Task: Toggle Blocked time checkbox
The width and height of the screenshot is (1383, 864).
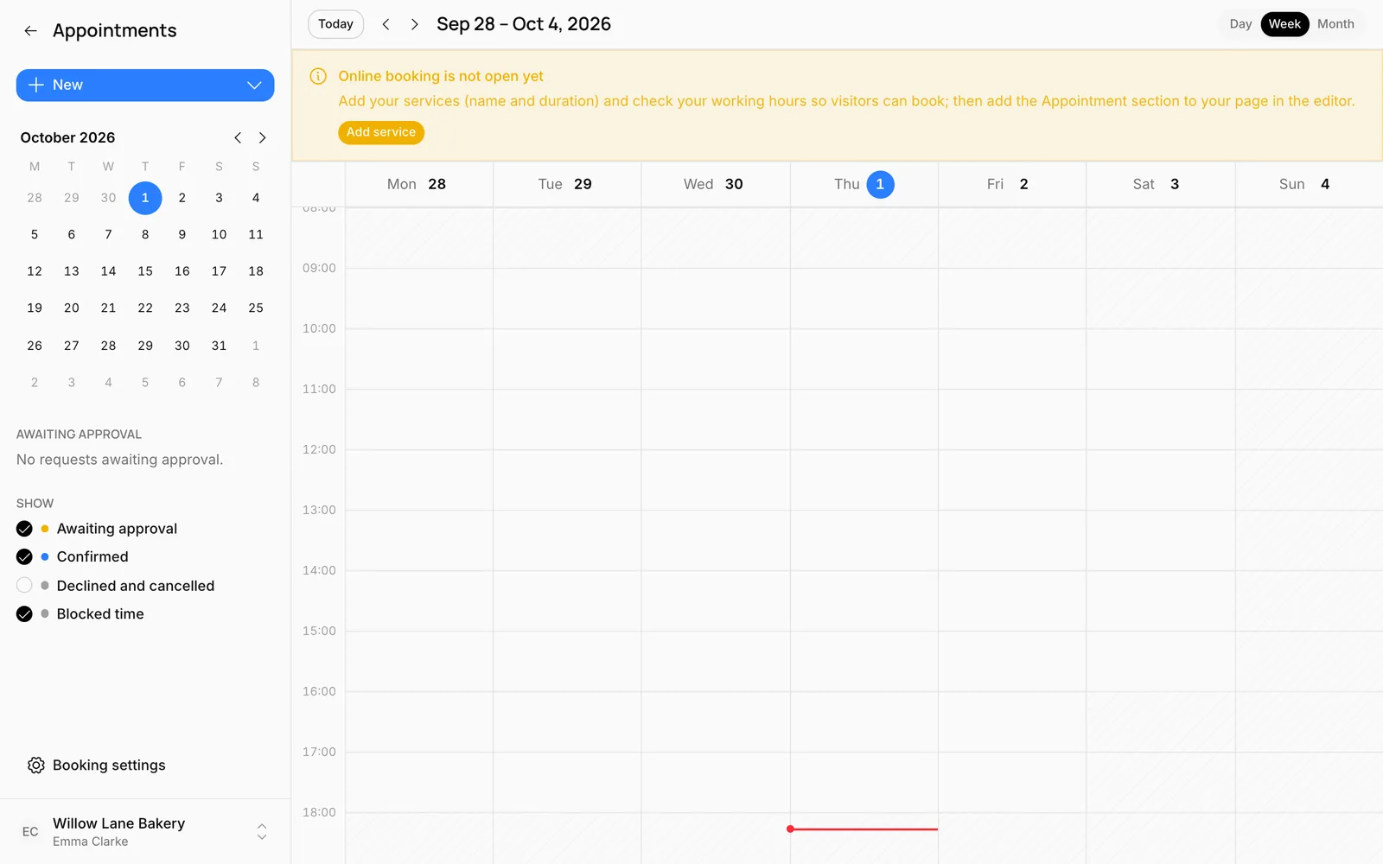Action: (24, 614)
